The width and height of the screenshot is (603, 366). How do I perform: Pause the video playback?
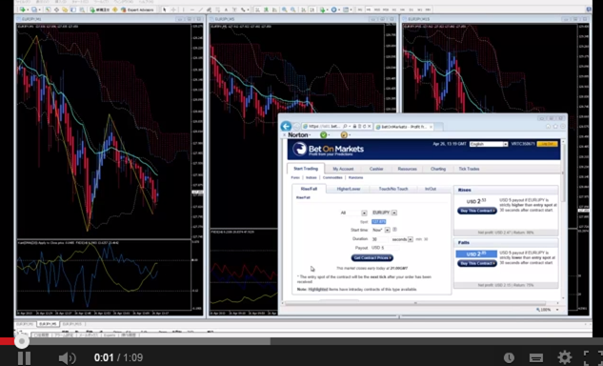24,357
